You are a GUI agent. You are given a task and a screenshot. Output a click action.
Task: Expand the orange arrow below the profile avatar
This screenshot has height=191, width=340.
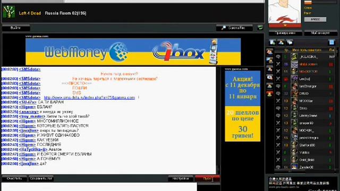pos(285,25)
